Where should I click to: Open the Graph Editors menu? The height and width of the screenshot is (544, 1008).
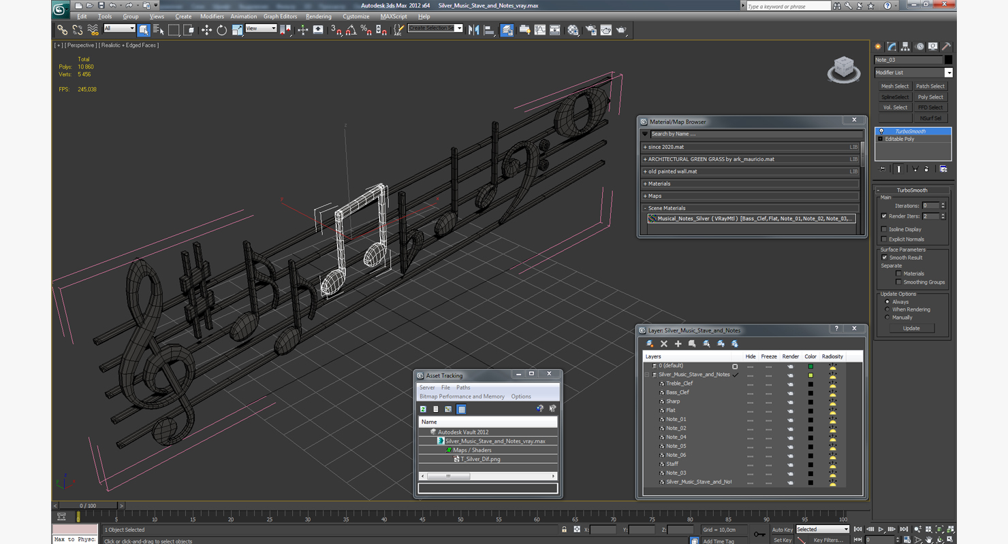(280, 16)
